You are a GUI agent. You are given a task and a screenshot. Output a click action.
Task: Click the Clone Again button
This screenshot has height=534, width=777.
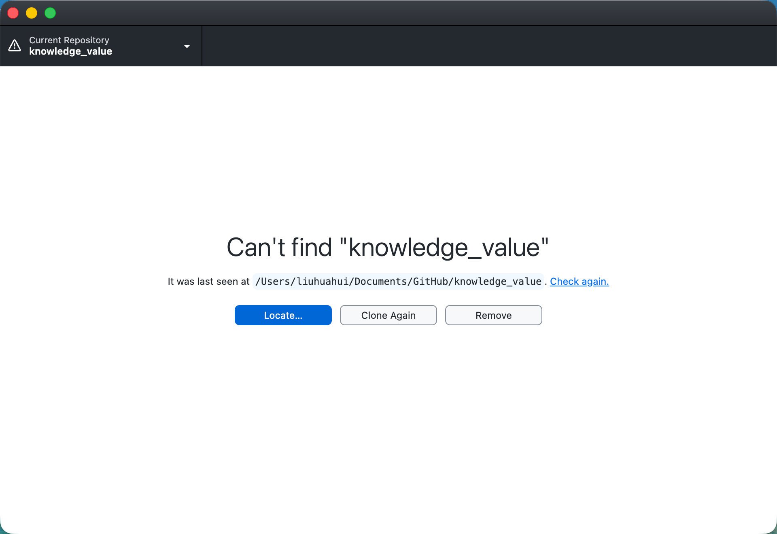[x=388, y=315]
